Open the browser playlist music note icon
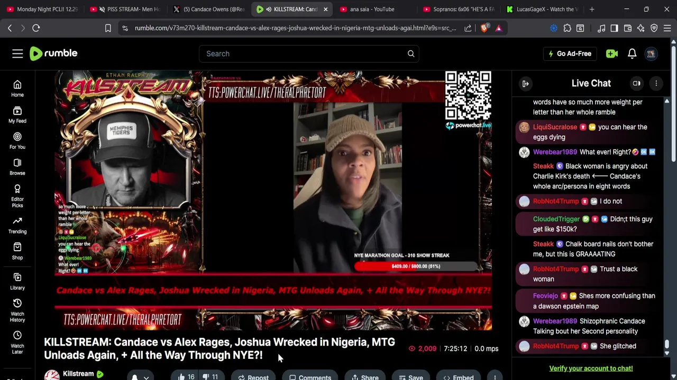 pos(601,28)
